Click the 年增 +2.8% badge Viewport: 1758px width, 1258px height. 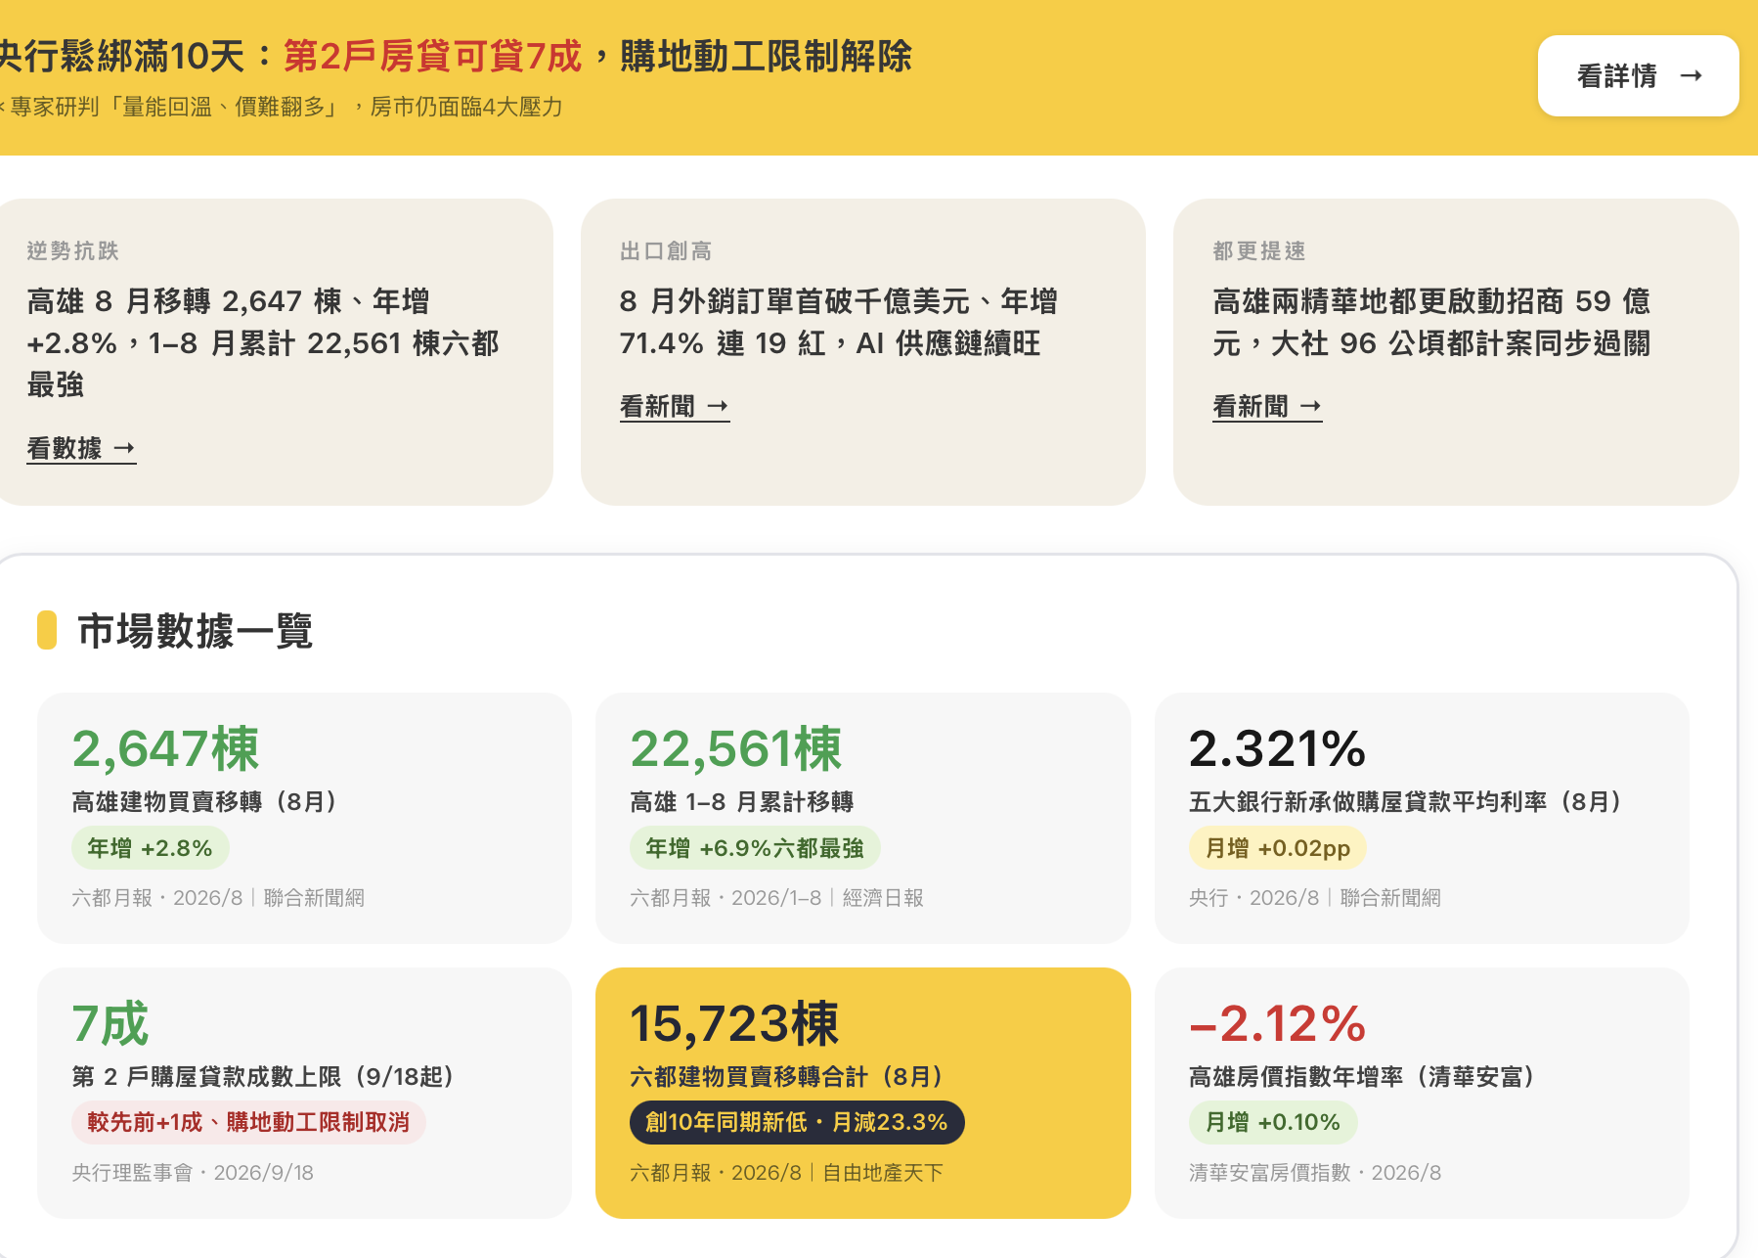151,848
